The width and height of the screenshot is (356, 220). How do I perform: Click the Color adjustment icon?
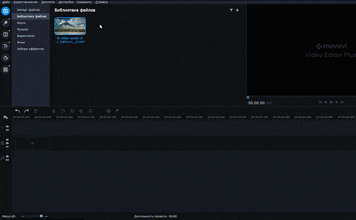click(81, 111)
